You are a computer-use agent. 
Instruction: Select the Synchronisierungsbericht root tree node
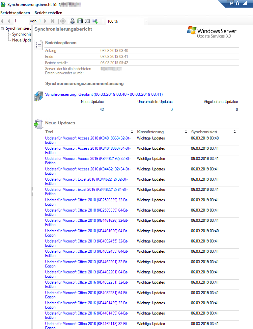click(x=18, y=28)
